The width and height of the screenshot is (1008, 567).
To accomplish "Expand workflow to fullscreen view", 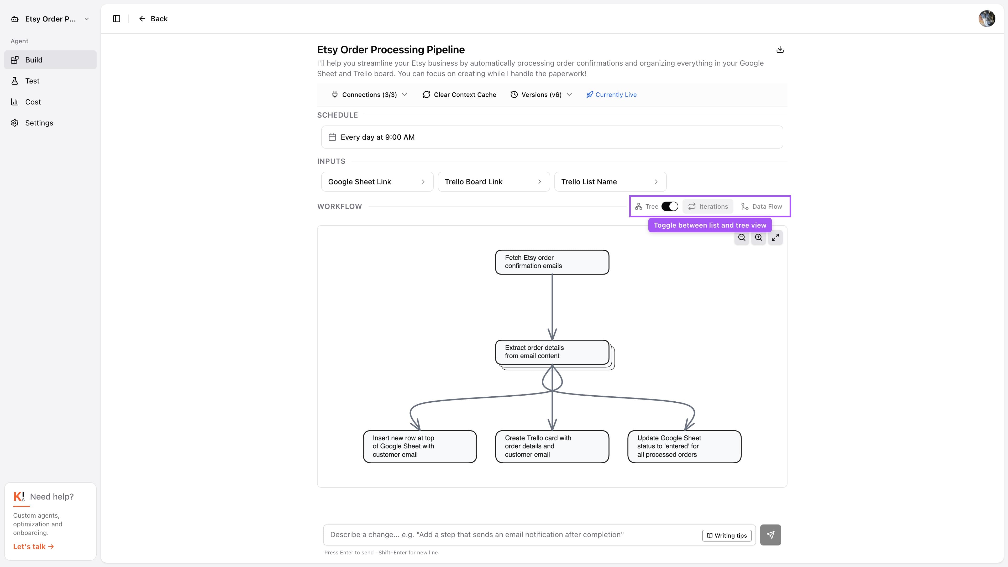I will (775, 237).
